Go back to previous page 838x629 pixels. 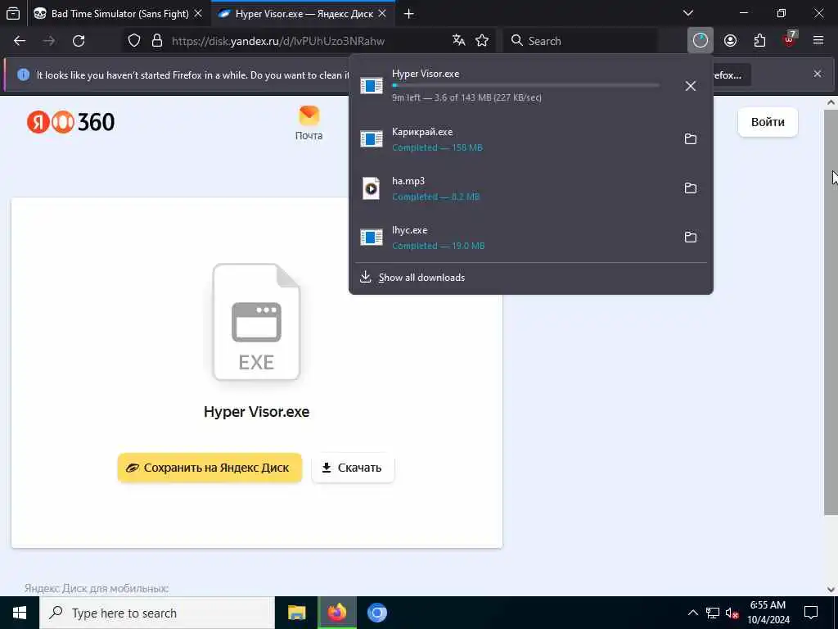pos(20,41)
